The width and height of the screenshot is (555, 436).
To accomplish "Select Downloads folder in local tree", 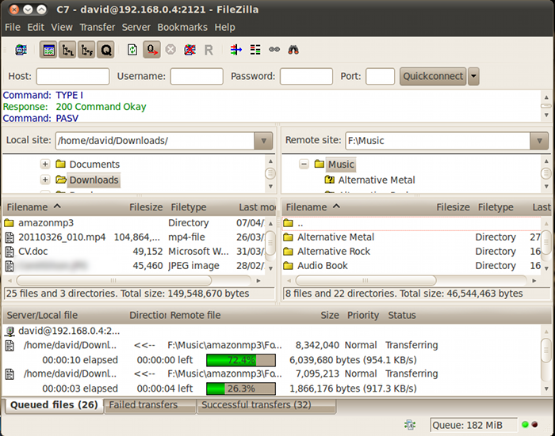I will (x=94, y=180).
